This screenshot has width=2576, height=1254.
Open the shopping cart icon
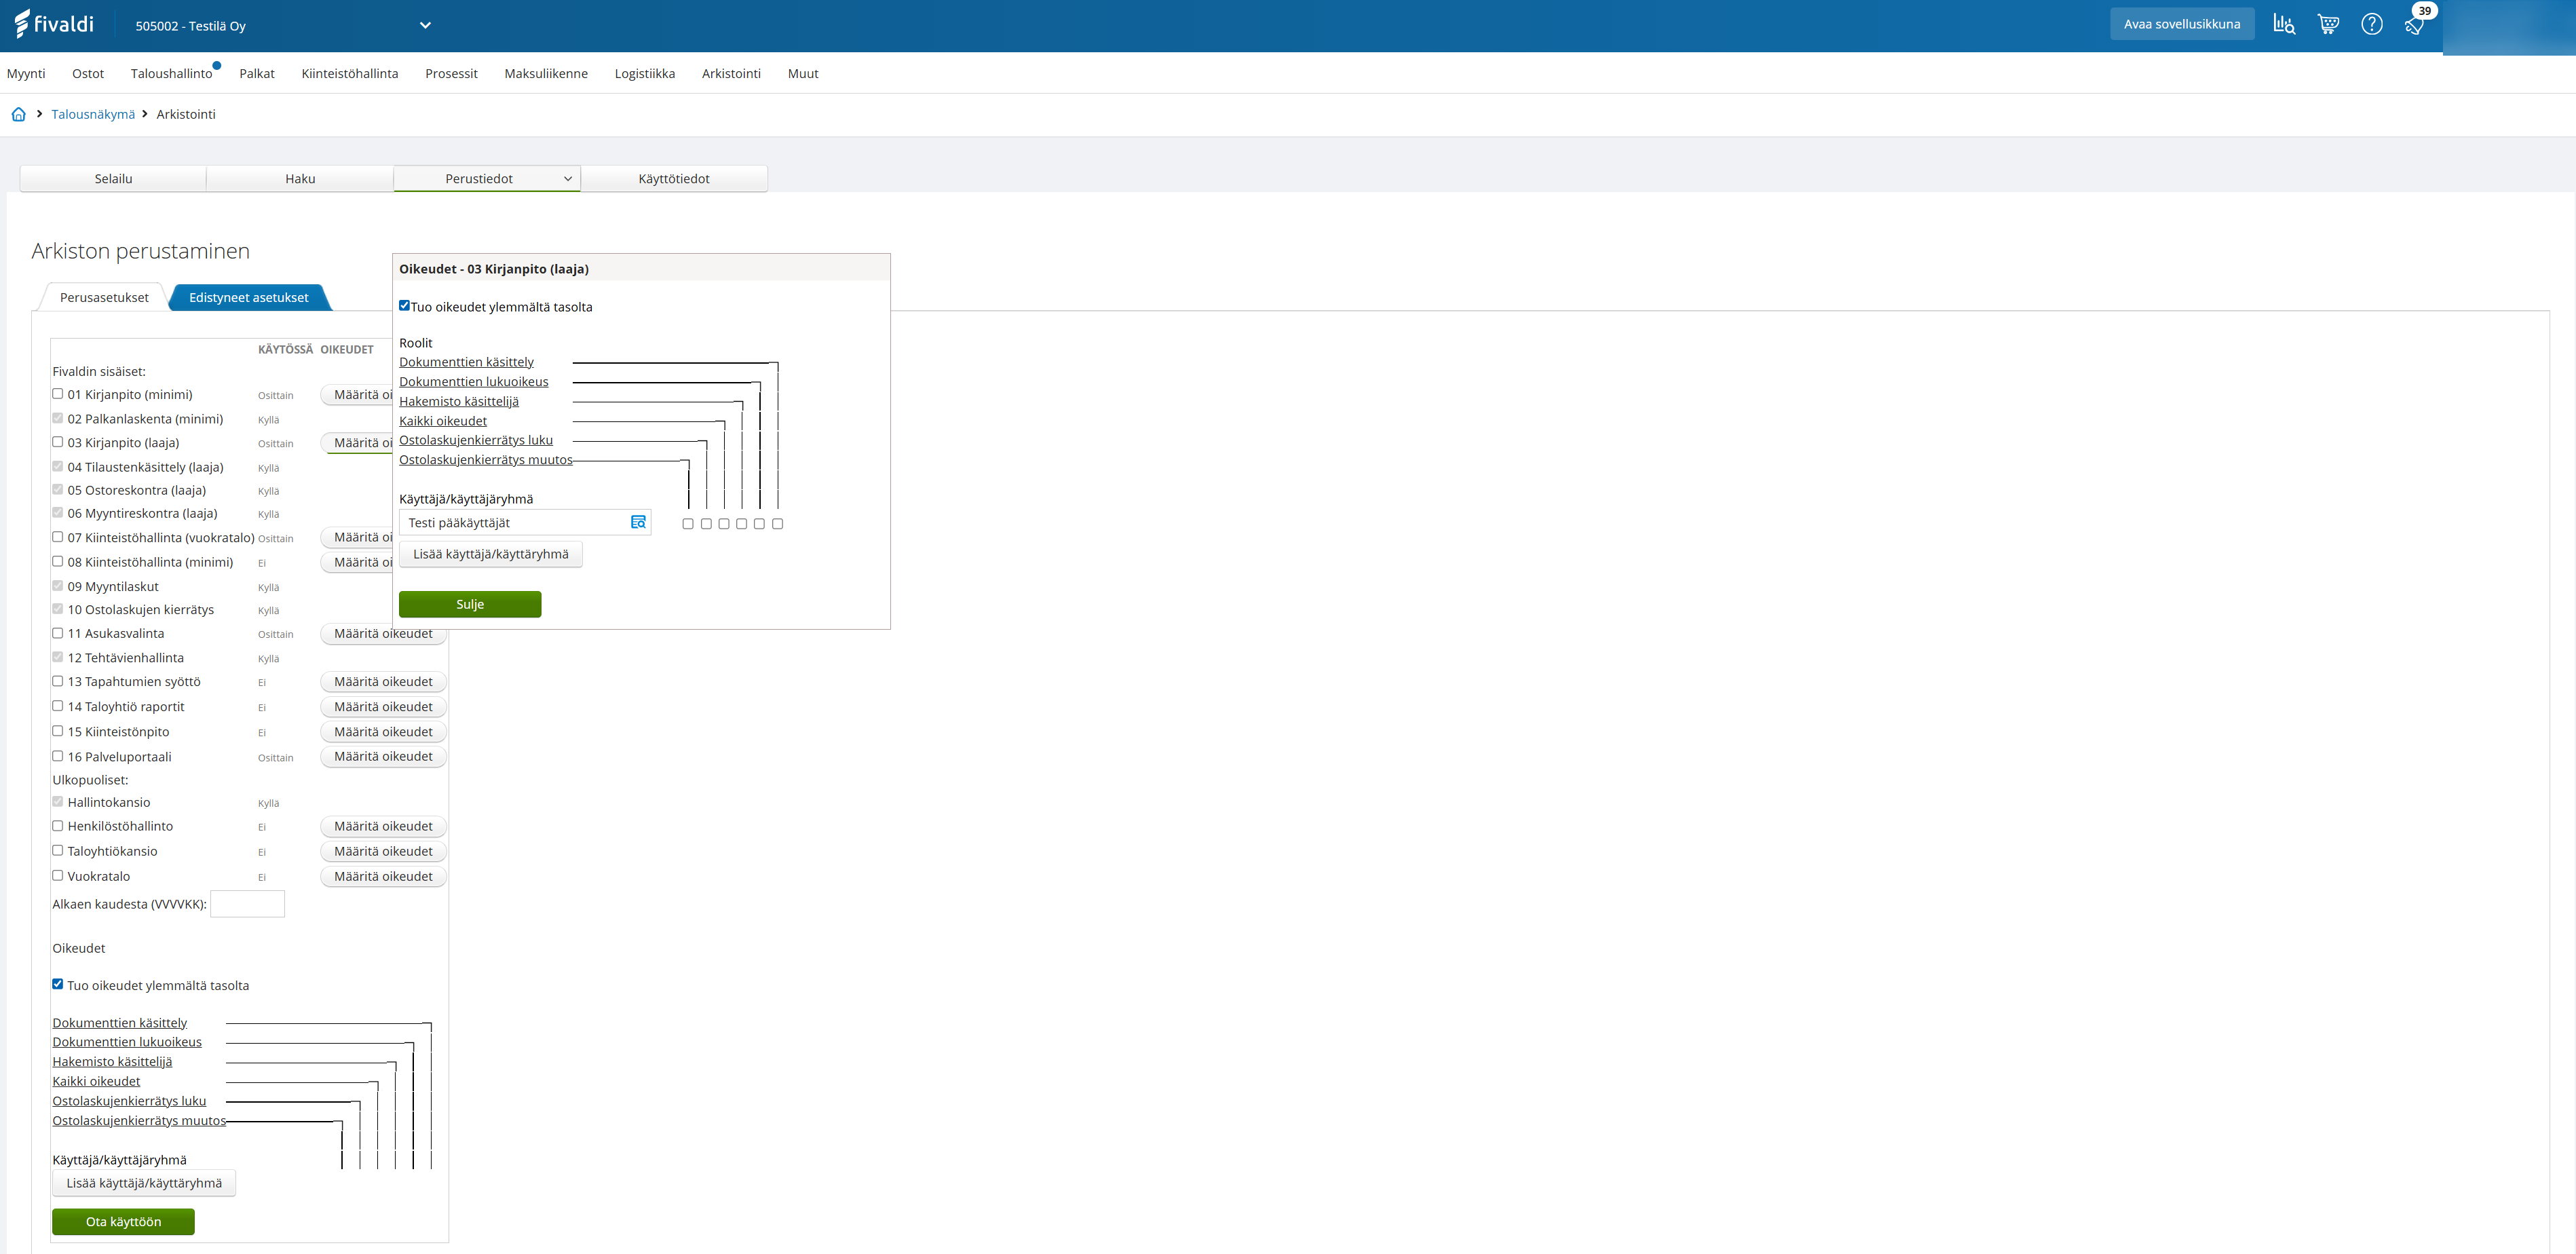point(2328,24)
